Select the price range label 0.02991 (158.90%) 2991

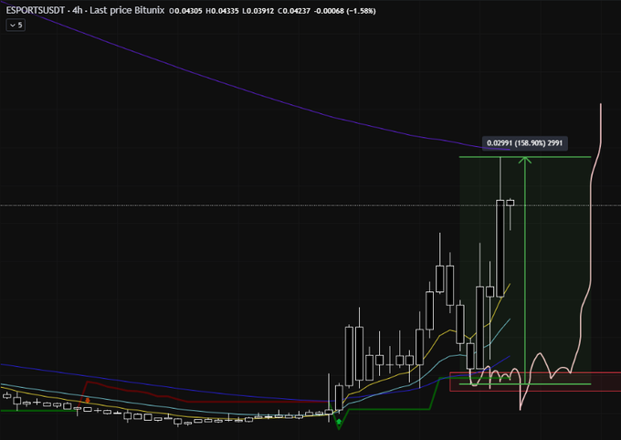524,143
